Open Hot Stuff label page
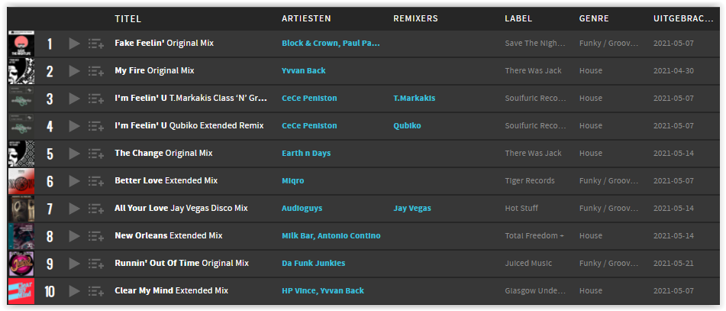This screenshot has height=311, width=726. [x=521, y=209]
